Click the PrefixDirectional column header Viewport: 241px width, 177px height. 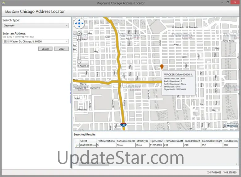106,141
